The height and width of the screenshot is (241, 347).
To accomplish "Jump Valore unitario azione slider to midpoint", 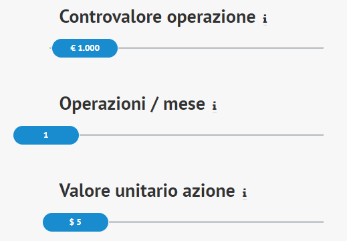I will coord(183,222).
